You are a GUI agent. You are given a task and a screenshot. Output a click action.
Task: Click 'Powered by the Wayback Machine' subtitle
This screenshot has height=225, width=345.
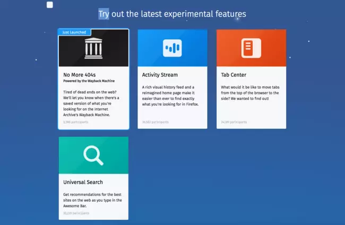pos(89,81)
